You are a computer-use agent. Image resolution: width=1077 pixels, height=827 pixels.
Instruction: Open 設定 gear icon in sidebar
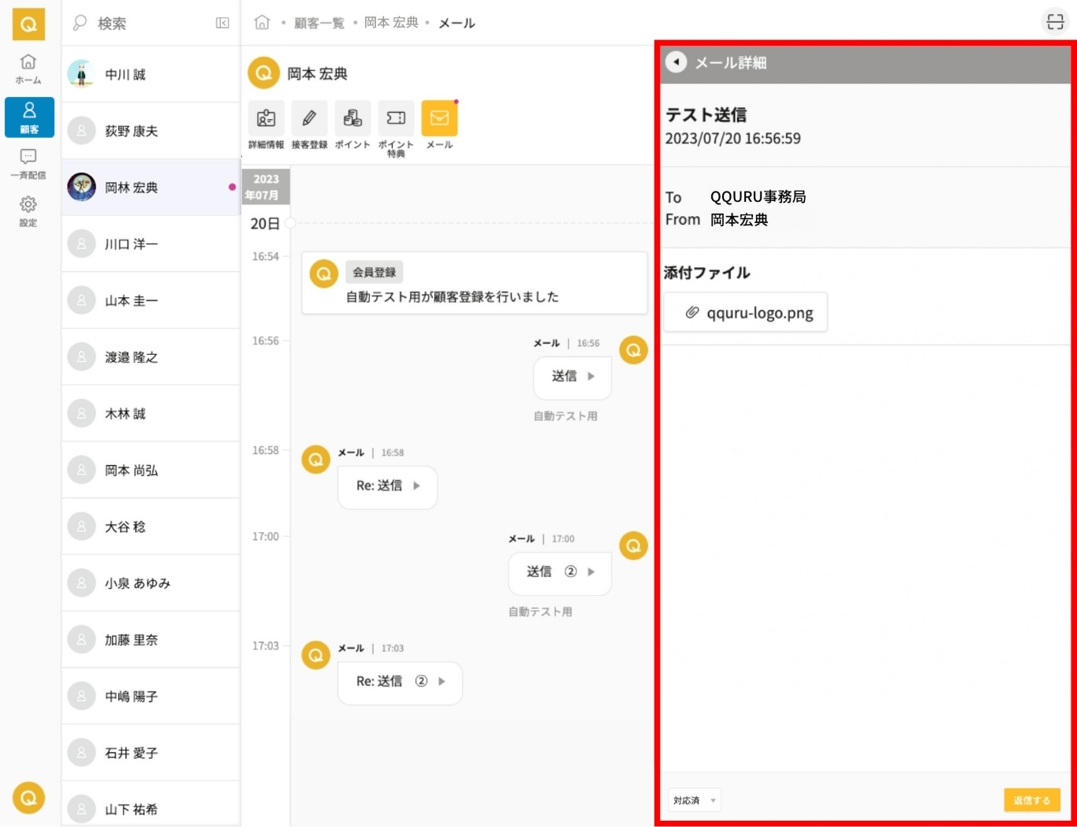[x=28, y=210]
